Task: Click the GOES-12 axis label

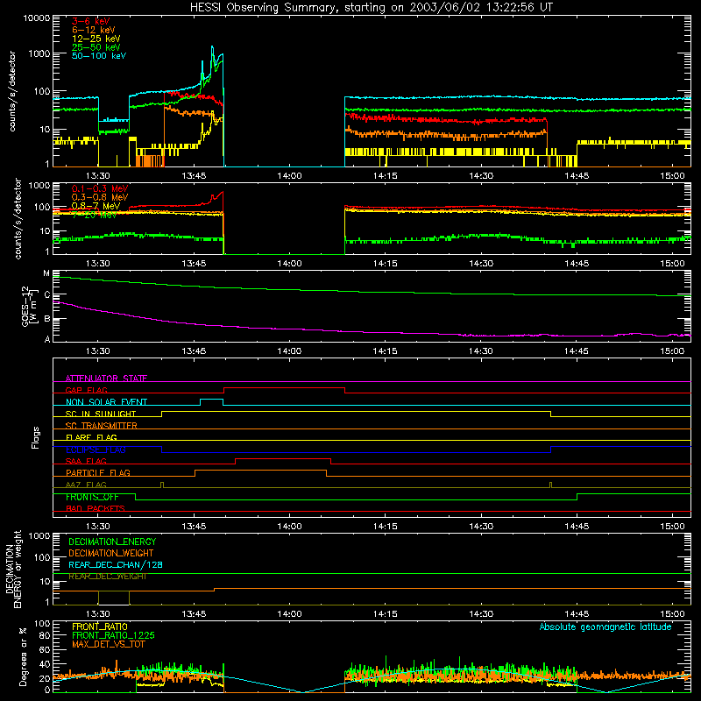Action: tap(28, 306)
